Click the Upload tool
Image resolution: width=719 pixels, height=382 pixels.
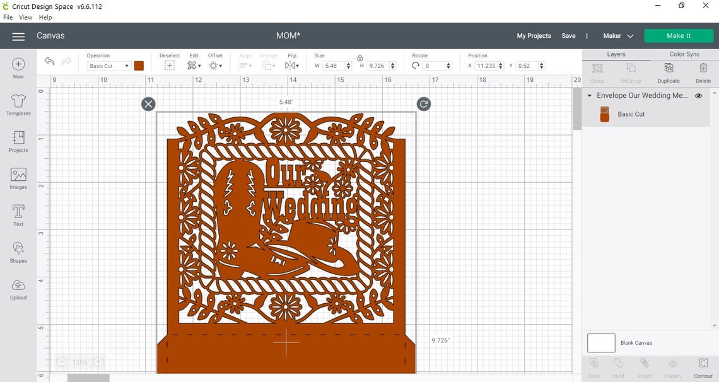click(18, 288)
